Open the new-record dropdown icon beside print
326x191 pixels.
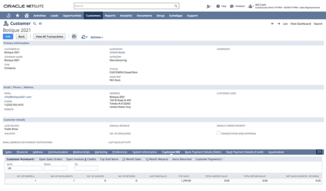(84, 37)
